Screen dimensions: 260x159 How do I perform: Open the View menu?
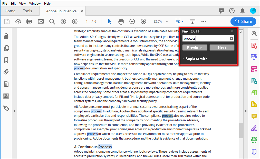tap(22, 4)
